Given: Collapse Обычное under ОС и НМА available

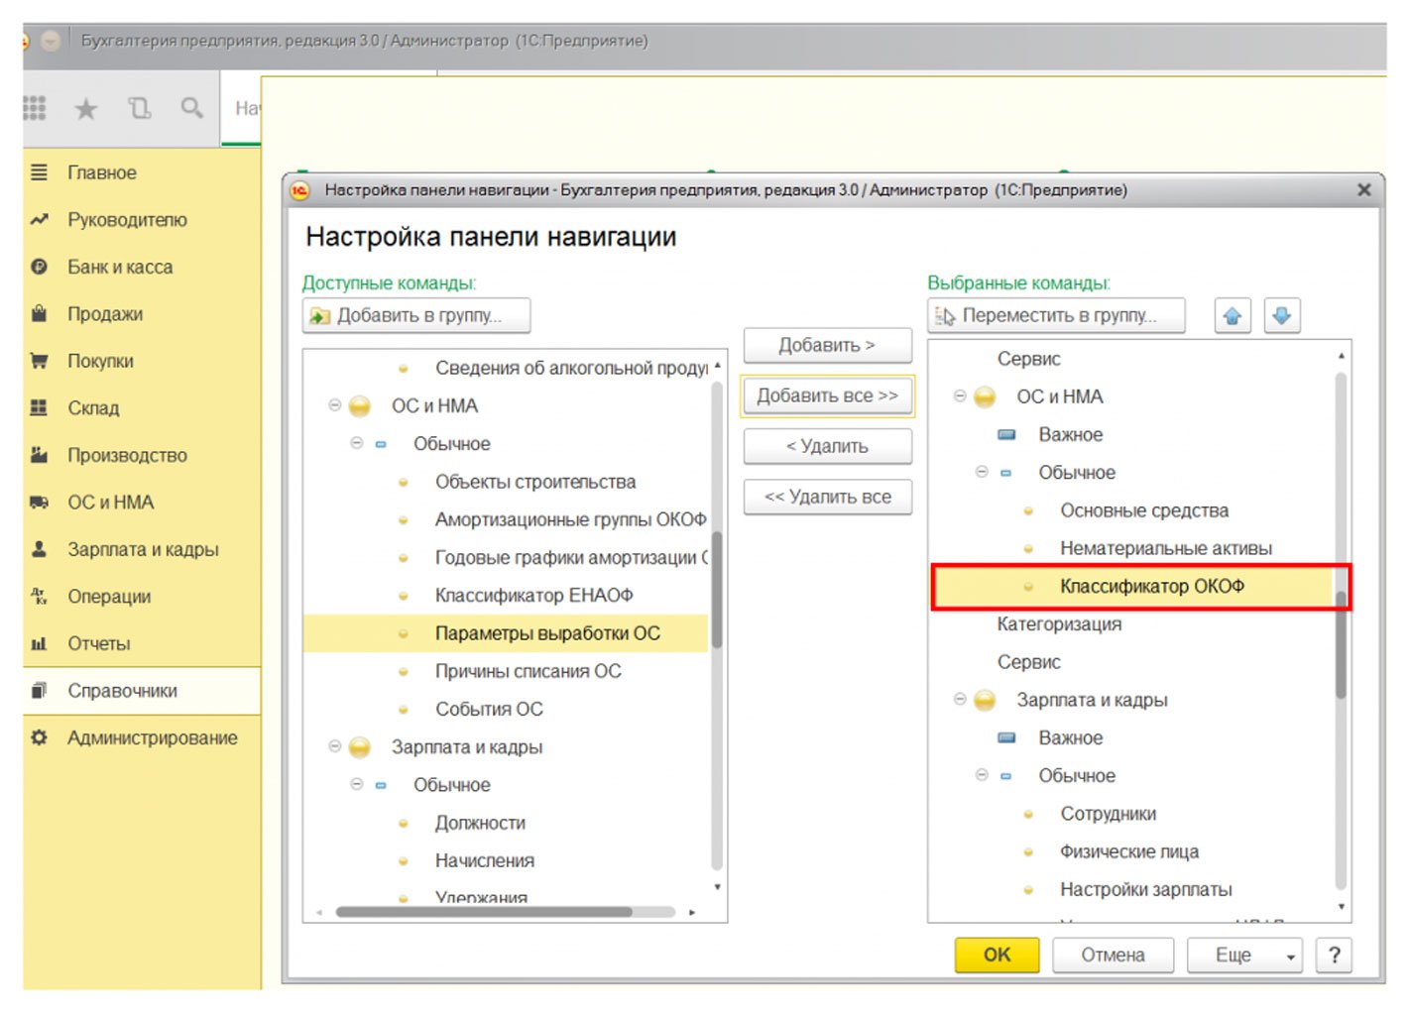Looking at the screenshot, I should (x=357, y=443).
